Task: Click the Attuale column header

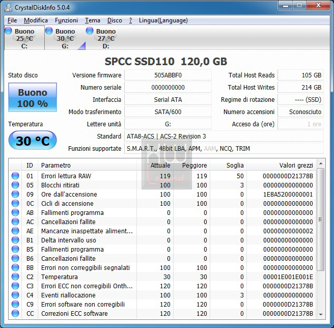Action: tap(155, 166)
